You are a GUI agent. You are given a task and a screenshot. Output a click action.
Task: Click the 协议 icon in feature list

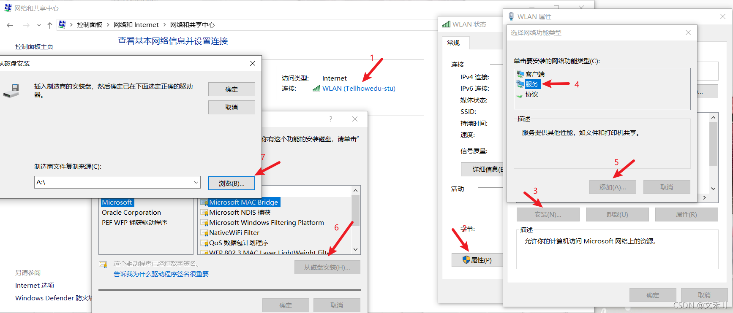pos(520,95)
